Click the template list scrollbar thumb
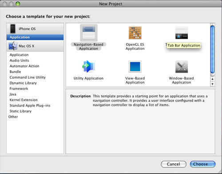Screen dimensions: 222x174 pyautogui.click(x=212, y=49)
